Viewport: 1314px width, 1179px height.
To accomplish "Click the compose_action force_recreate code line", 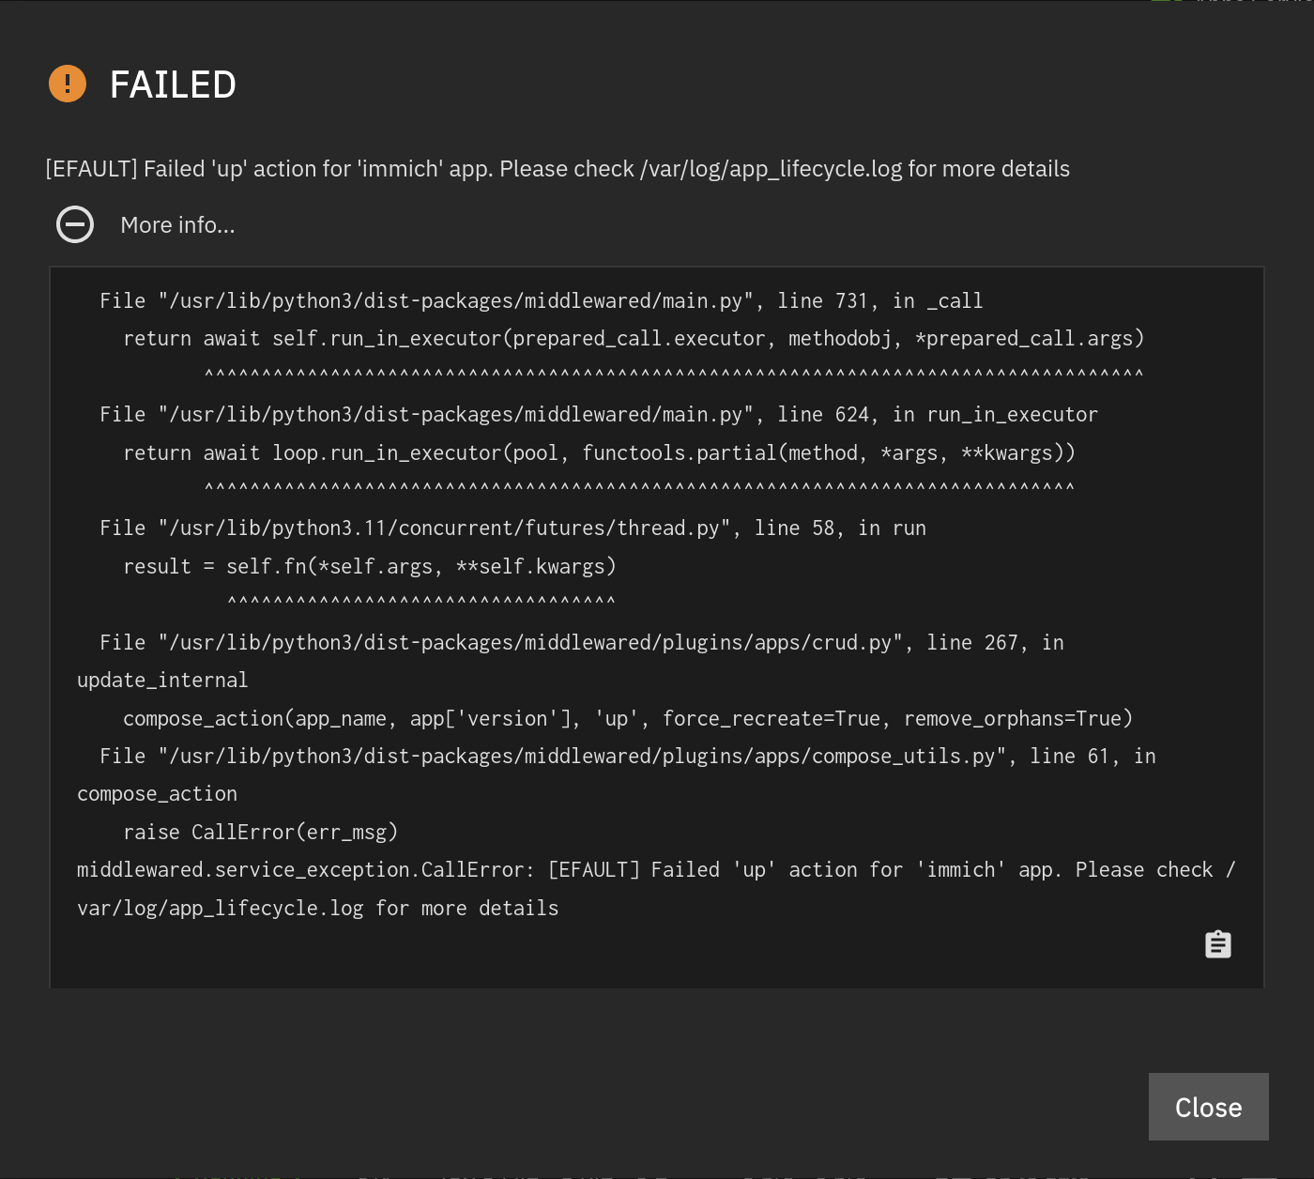I will coord(627,719).
